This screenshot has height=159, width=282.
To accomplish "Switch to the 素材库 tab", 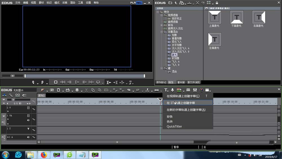I will coord(181,82).
